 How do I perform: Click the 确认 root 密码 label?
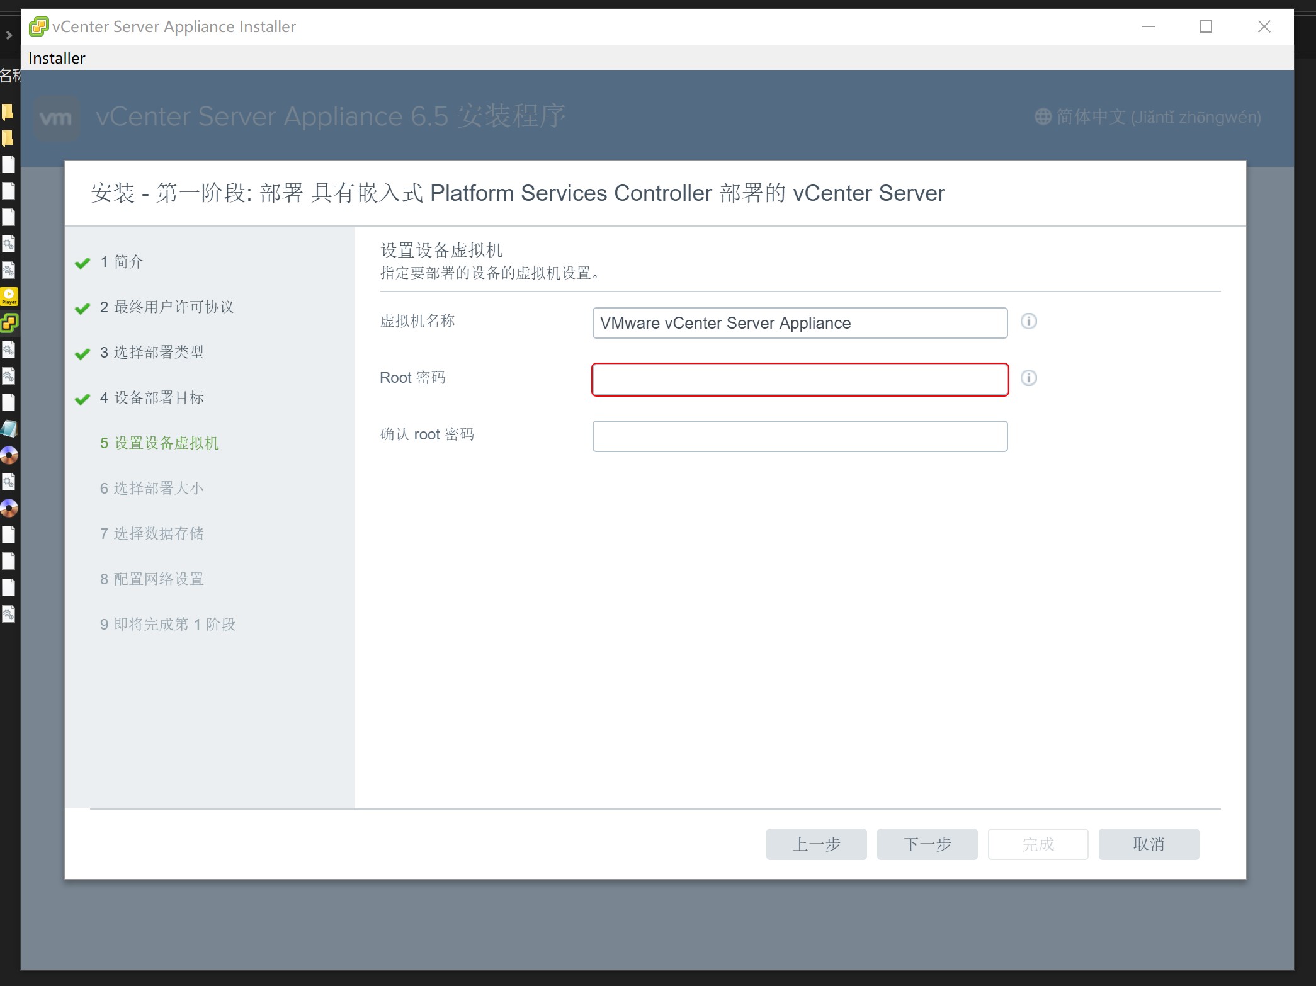pos(427,434)
